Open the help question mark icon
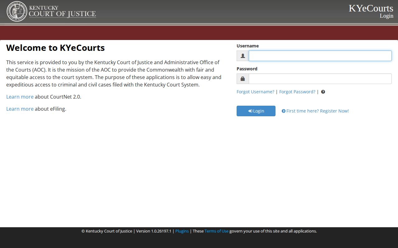This screenshot has height=248, width=398. click(323, 92)
